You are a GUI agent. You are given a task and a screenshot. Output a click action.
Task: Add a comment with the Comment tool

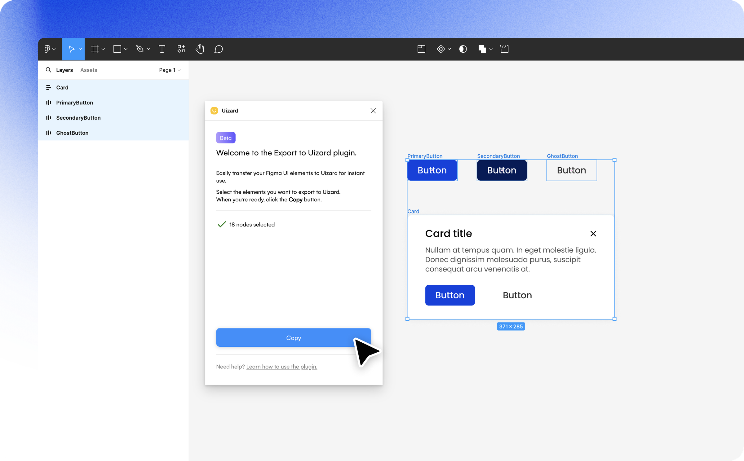219,49
